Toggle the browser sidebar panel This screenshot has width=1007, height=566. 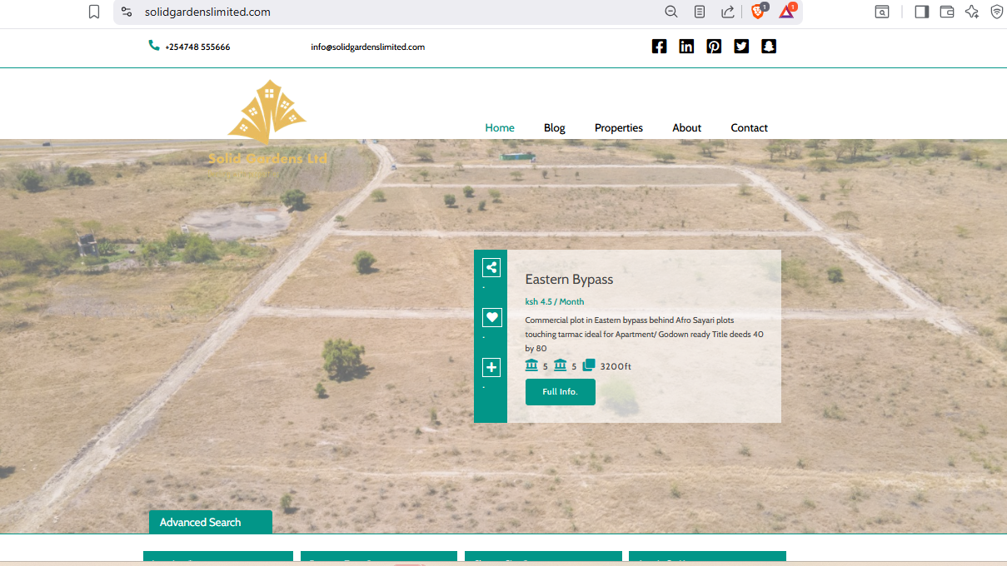coord(921,12)
